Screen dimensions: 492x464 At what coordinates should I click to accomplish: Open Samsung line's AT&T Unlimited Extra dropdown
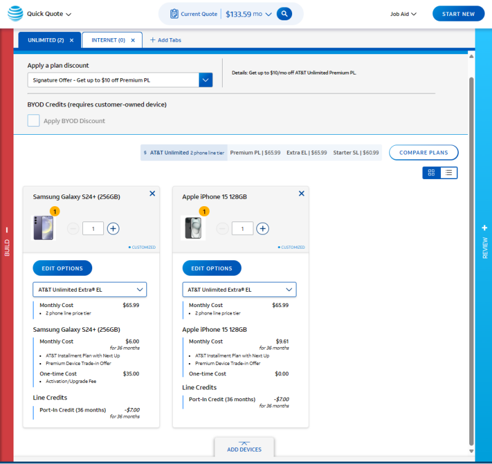click(90, 290)
